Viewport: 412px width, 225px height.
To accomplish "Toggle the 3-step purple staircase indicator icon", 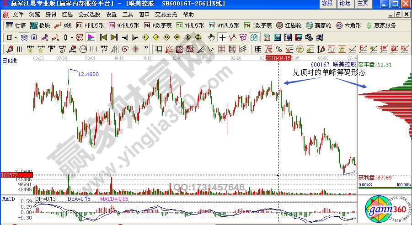I will (45, 38).
